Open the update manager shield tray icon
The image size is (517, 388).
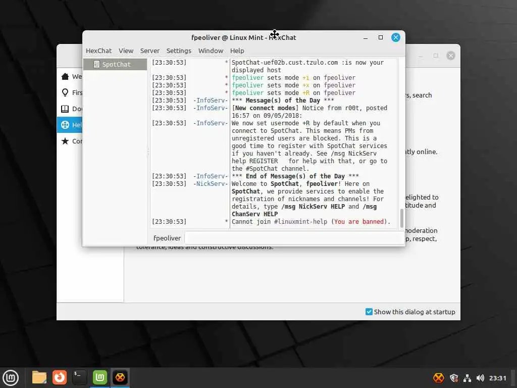coord(454,378)
